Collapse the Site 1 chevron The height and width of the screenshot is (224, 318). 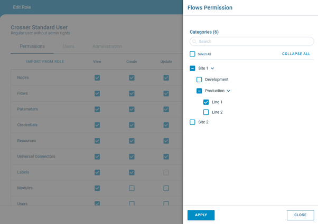click(212, 69)
